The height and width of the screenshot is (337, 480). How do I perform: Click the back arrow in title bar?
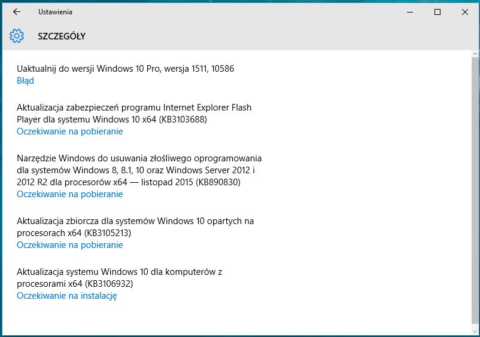pos(17,12)
